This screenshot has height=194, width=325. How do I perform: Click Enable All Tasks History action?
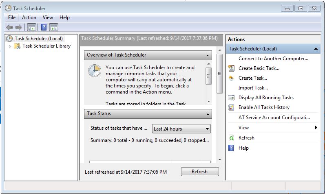coord(264,107)
